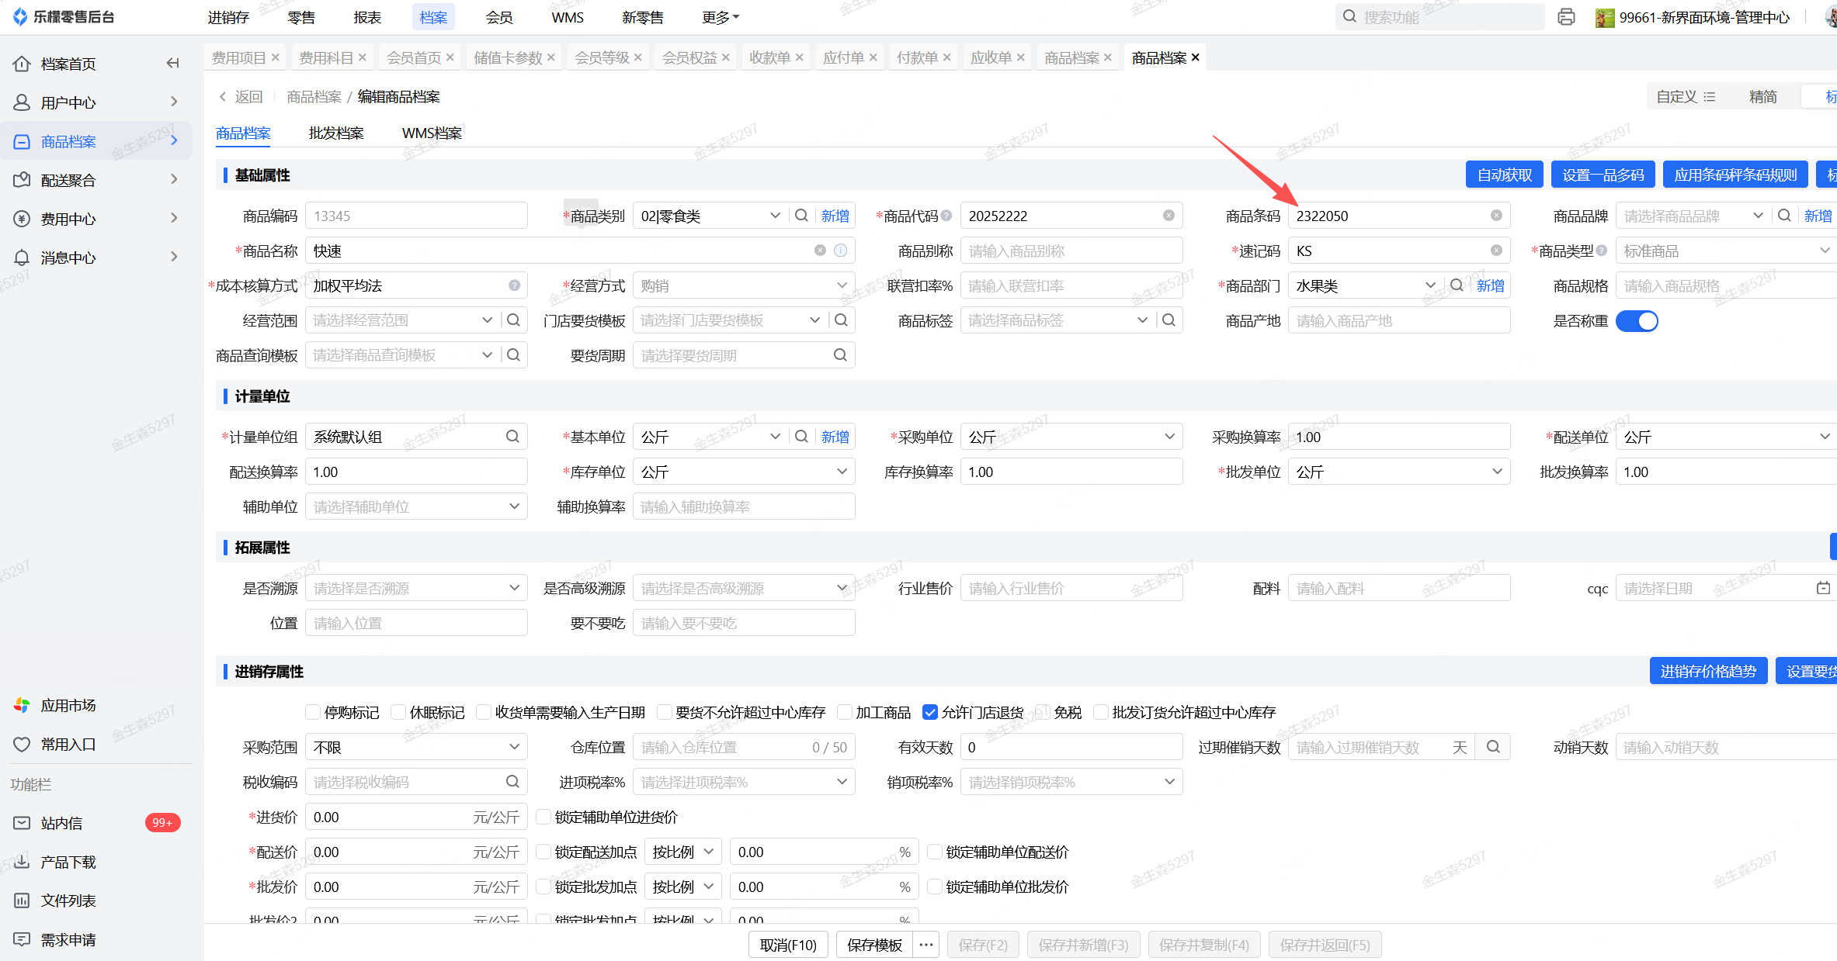Uncheck 允许门店退货 checkbox
Screen dimensions: 1837x961
point(929,712)
